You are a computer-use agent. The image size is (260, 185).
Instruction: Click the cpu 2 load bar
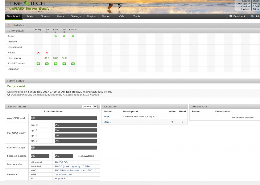point(76,135)
